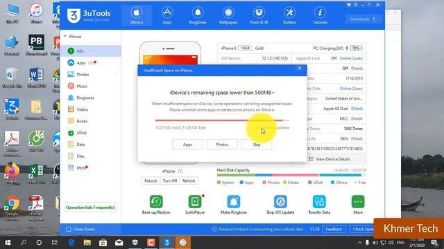
Task: Toggle the Close iTunes checkbox
Action: [69, 229]
